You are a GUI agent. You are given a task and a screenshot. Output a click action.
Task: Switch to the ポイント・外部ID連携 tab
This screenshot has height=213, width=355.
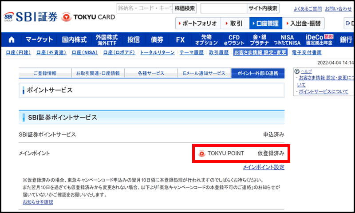click(258, 73)
